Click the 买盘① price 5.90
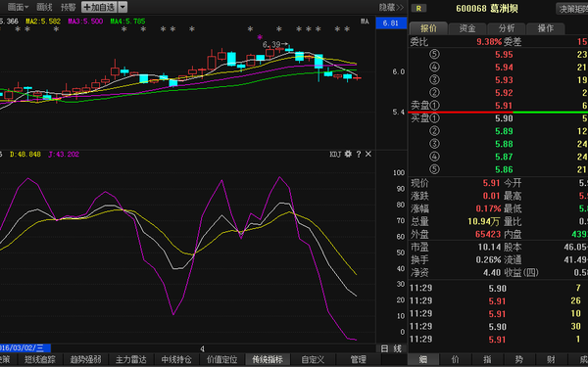The image size is (588, 367). pyautogui.click(x=504, y=118)
